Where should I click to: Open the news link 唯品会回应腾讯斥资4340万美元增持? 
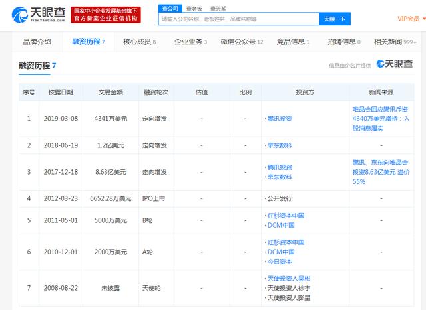(381, 119)
